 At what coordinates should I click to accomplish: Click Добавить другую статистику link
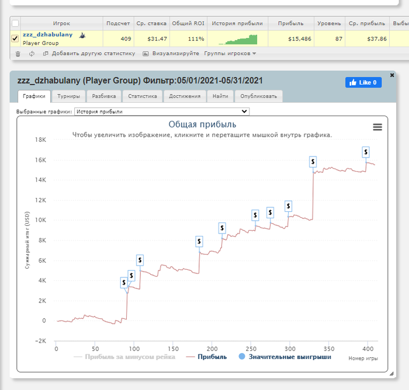pos(89,54)
